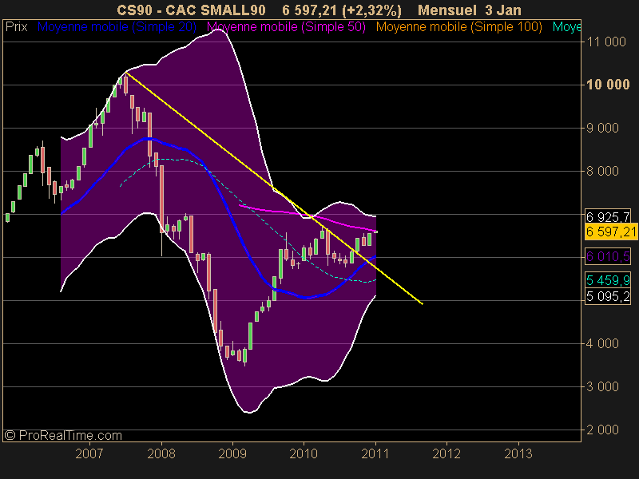Click the 4 000 price axis label
Image resolution: width=639 pixels, height=479 pixels.
click(x=602, y=343)
